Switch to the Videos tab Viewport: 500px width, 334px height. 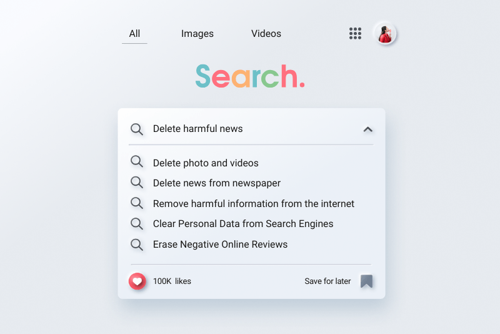(x=266, y=34)
